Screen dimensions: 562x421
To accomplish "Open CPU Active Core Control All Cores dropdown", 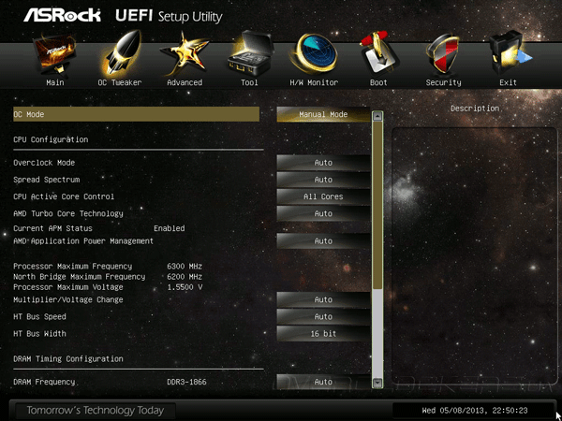I will tap(323, 196).
